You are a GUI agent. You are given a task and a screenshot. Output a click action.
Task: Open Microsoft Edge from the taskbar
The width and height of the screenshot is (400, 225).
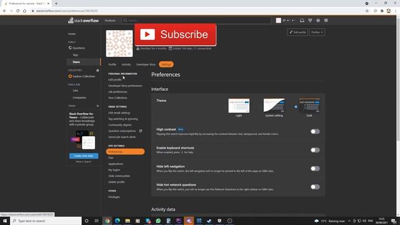coord(117,221)
